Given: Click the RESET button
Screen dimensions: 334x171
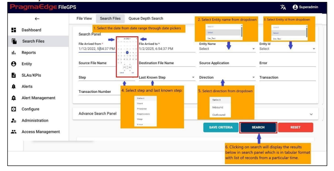Looking at the screenshot, I should (x=295, y=127).
